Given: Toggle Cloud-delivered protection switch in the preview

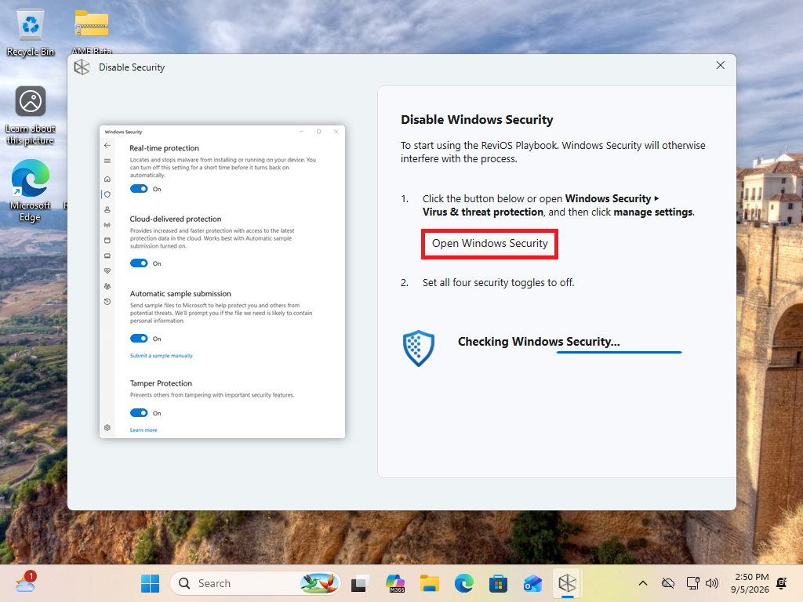Looking at the screenshot, I should click(139, 263).
